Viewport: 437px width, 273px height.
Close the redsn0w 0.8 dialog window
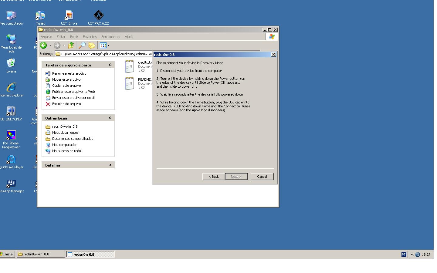pos(273,55)
